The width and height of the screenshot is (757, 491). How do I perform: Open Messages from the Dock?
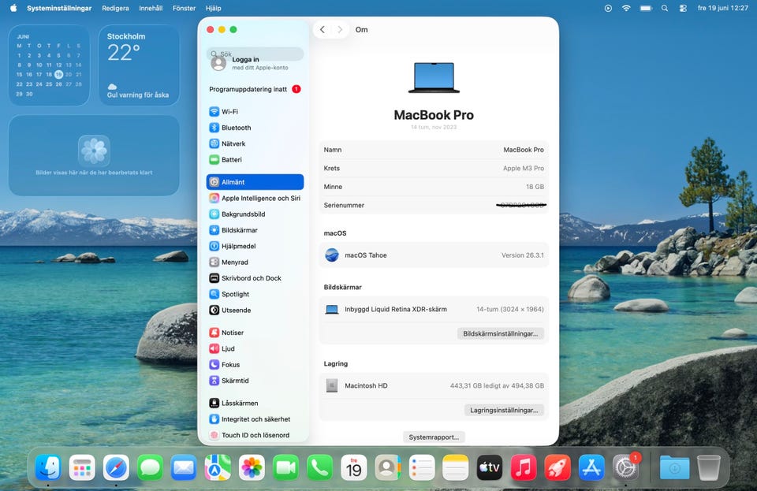(150, 467)
